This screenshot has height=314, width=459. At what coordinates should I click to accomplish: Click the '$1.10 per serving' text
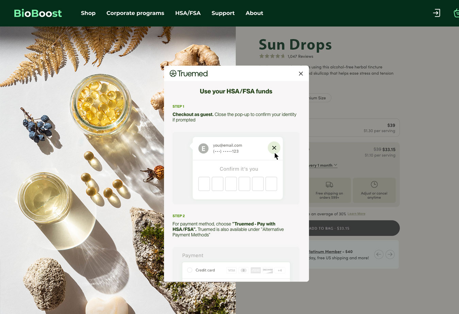click(380, 155)
